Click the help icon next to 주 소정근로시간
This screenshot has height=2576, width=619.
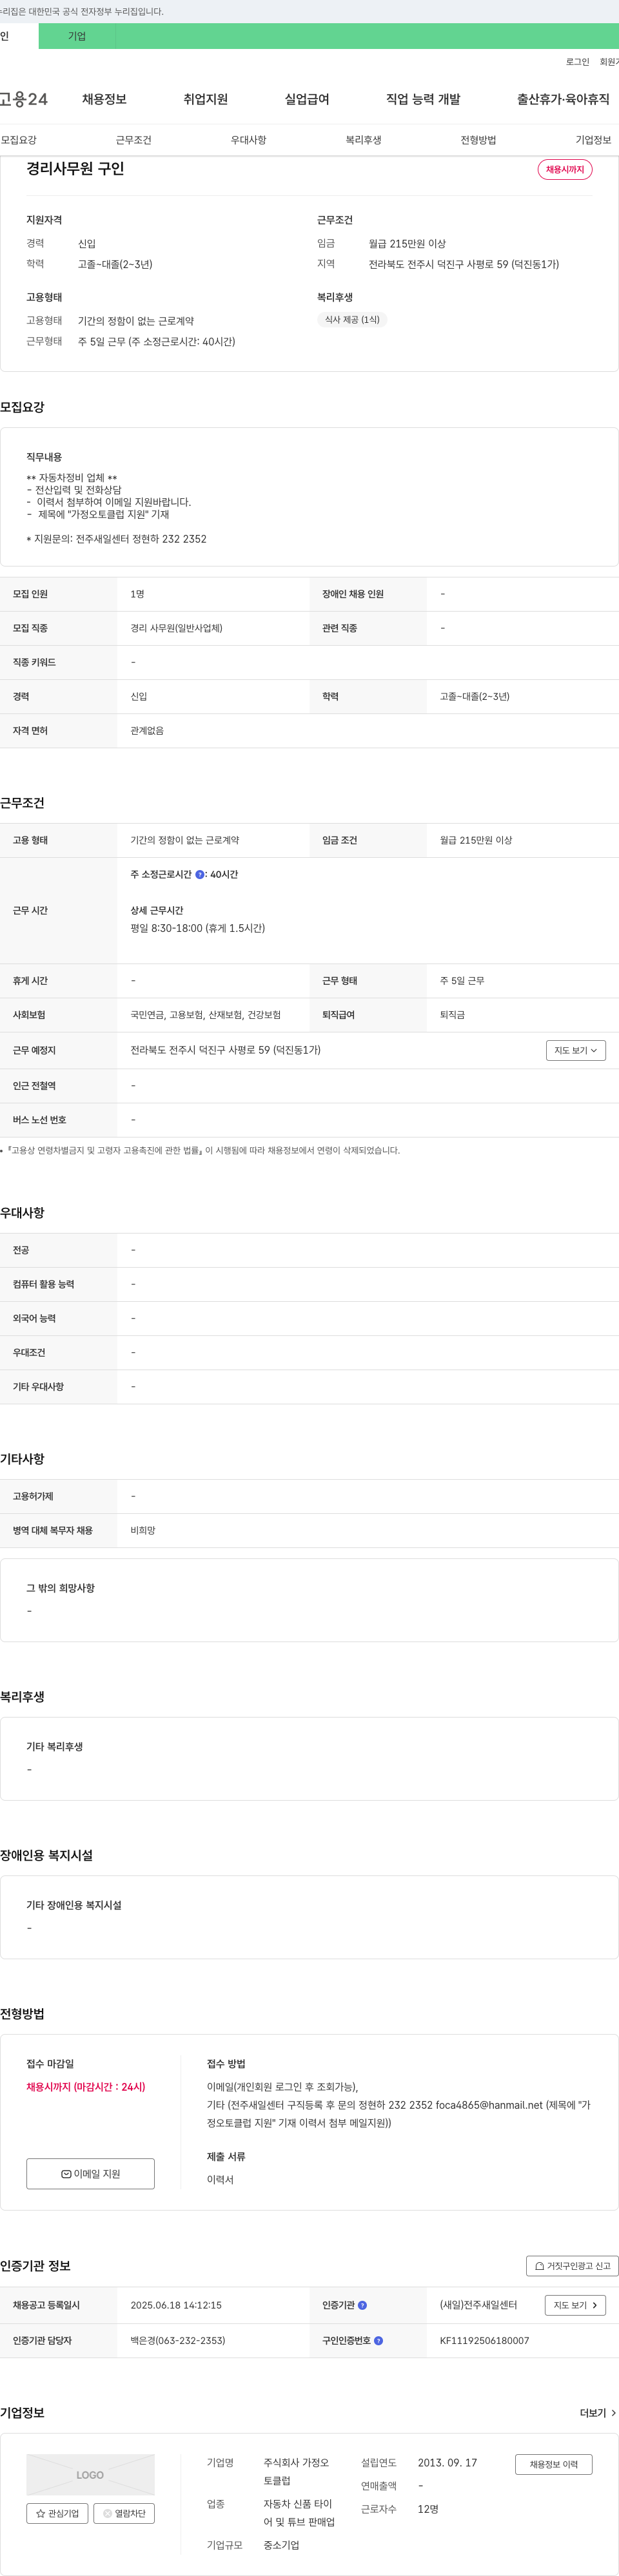coord(200,875)
